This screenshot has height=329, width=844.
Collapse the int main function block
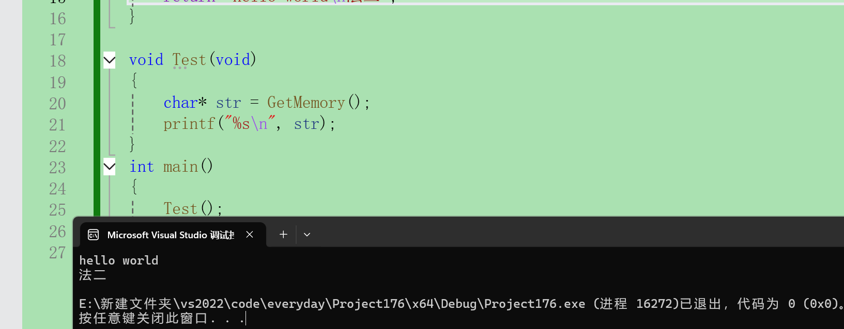pyautogui.click(x=110, y=167)
